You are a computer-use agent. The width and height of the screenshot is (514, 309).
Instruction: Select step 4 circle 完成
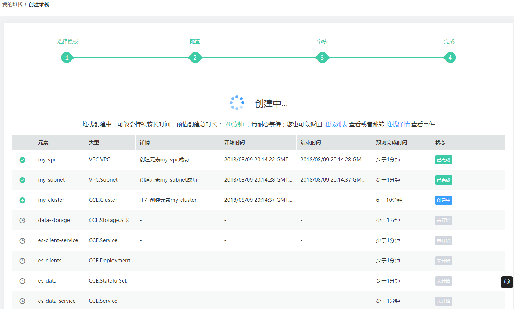coord(450,58)
